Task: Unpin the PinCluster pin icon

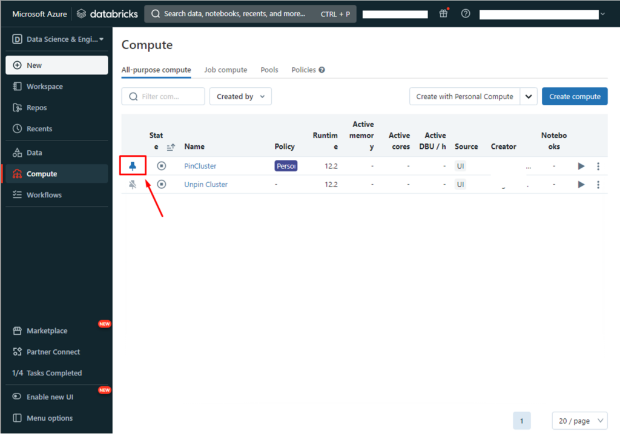Action: pos(133,166)
